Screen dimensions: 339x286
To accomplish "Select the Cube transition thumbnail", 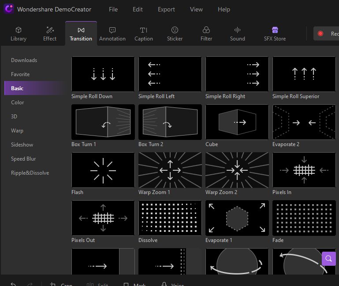I will (237, 122).
